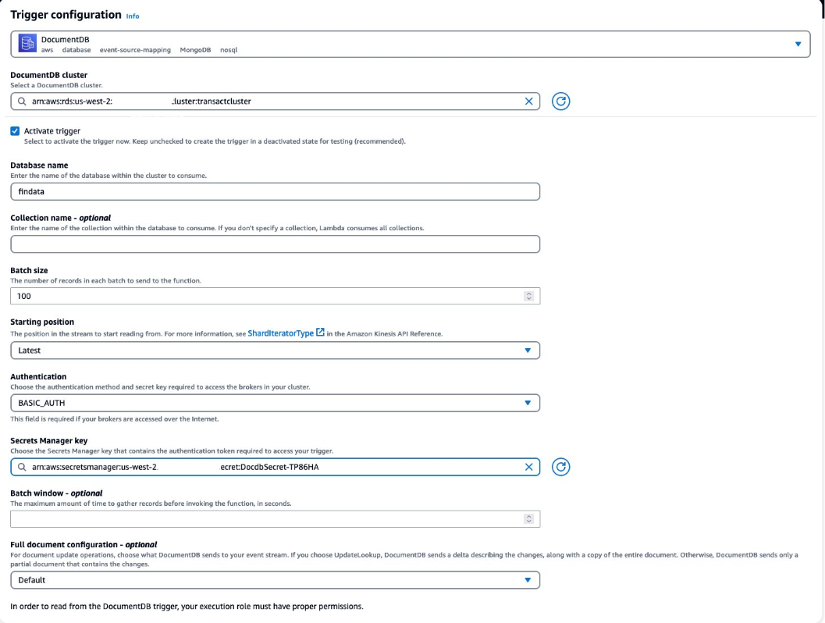Refresh the Secrets Manager key list
The width and height of the screenshot is (825, 623).
click(561, 467)
